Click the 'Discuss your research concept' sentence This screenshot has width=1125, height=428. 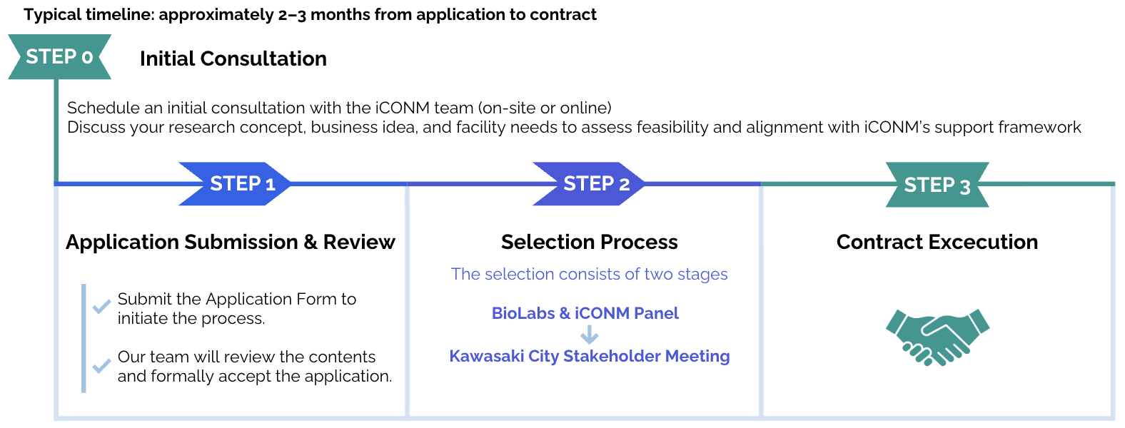click(x=573, y=127)
